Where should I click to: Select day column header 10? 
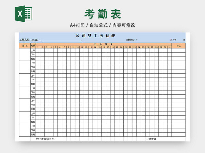click(x=78, y=47)
